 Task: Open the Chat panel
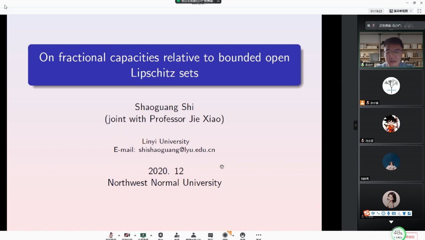coord(210,235)
